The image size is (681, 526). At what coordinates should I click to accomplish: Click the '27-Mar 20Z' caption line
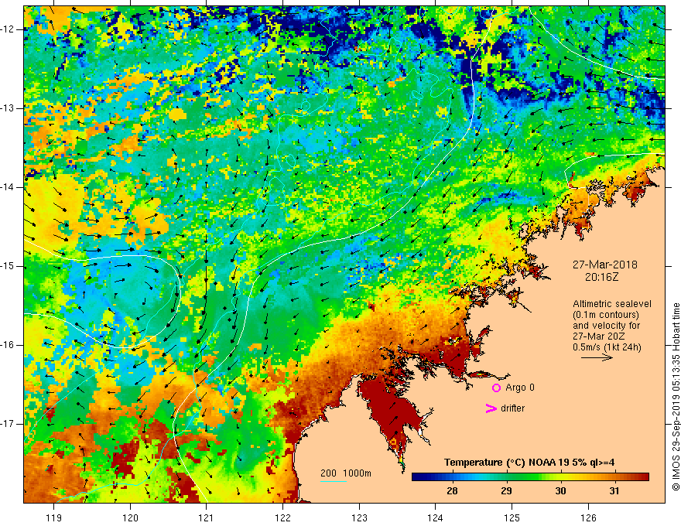point(599,336)
